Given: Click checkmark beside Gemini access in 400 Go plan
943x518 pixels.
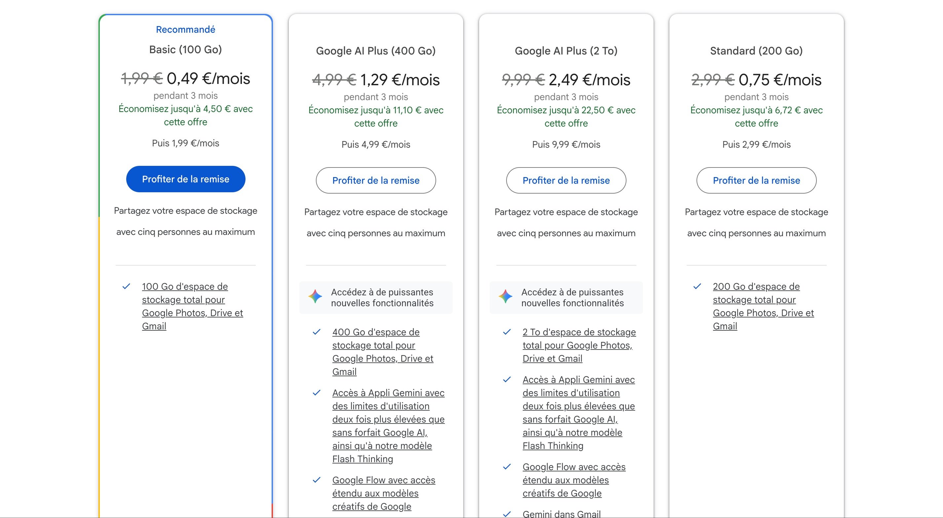Looking at the screenshot, I should pyautogui.click(x=317, y=392).
